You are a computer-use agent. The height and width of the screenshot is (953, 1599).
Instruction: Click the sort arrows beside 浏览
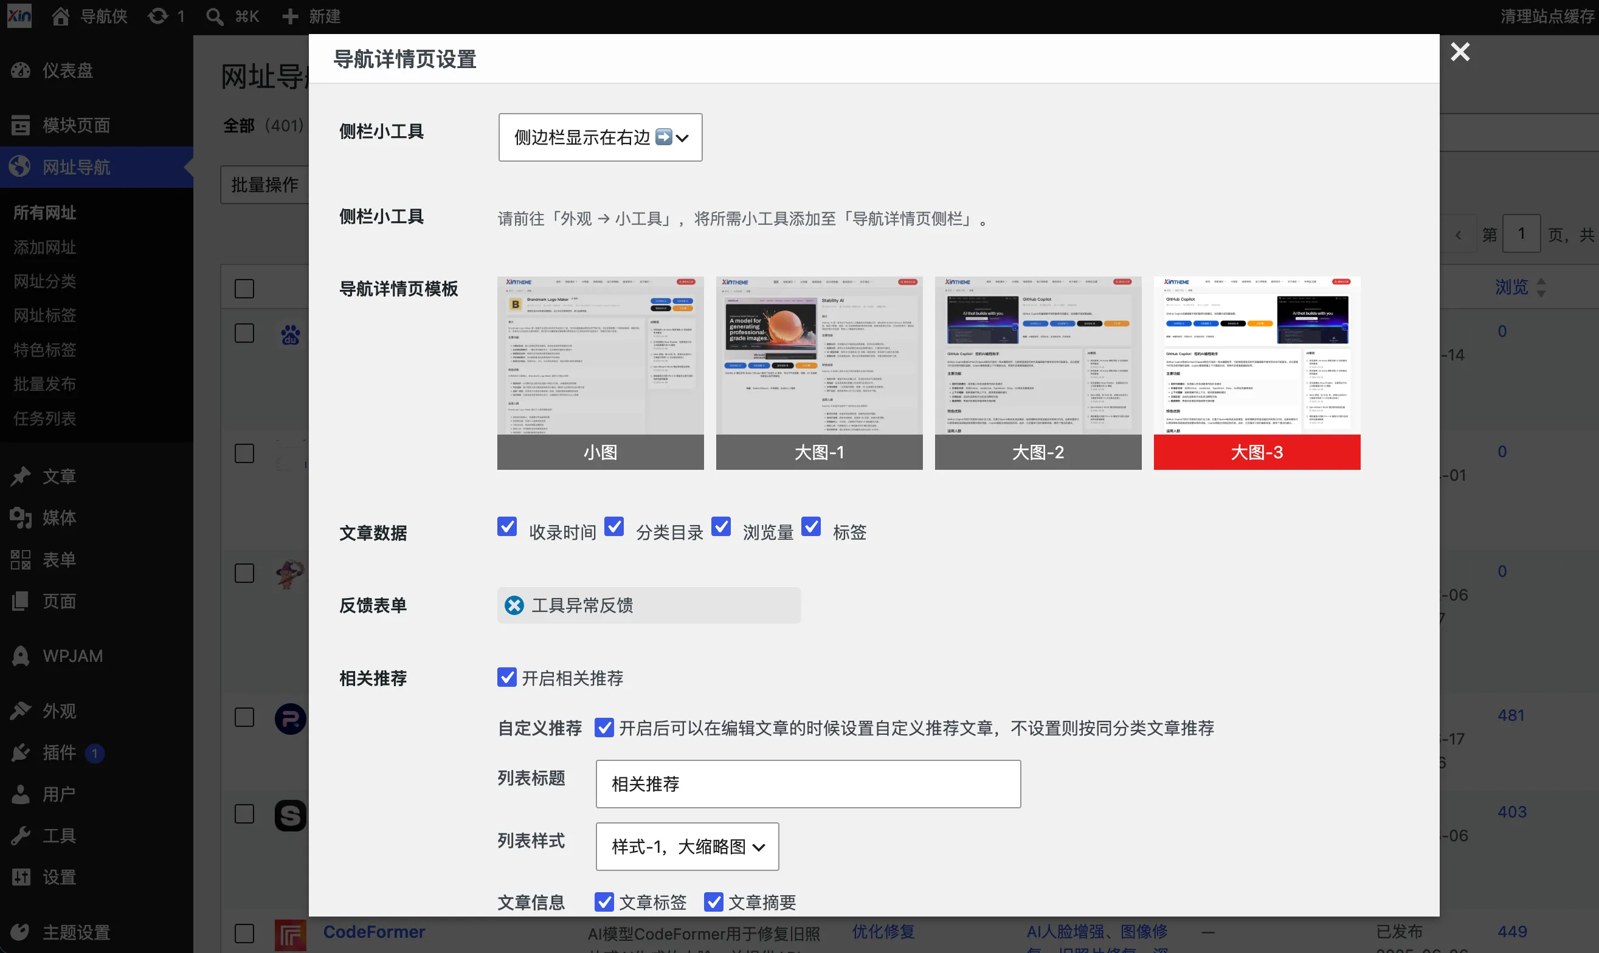pyautogui.click(x=1541, y=287)
